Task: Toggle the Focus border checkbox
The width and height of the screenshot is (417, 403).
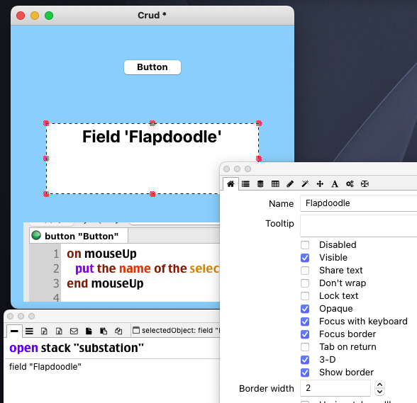Action: click(x=305, y=334)
